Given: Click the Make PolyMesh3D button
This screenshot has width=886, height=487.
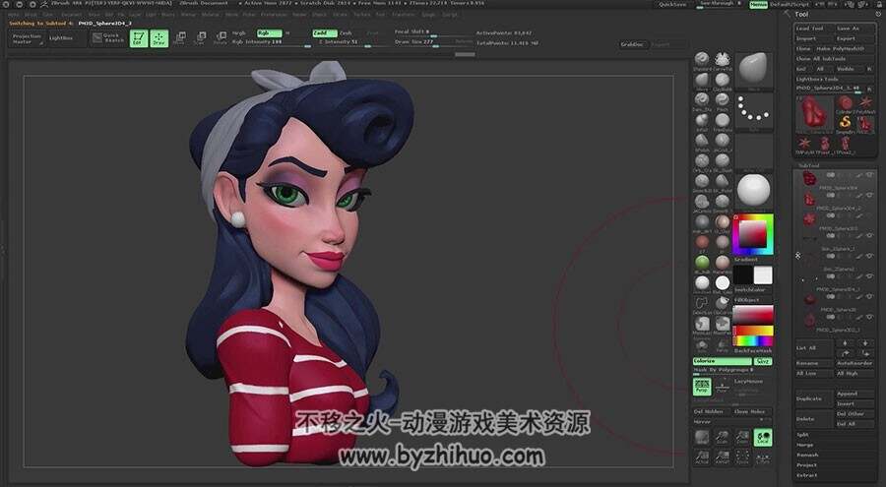Looking at the screenshot, I should (x=844, y=48).
